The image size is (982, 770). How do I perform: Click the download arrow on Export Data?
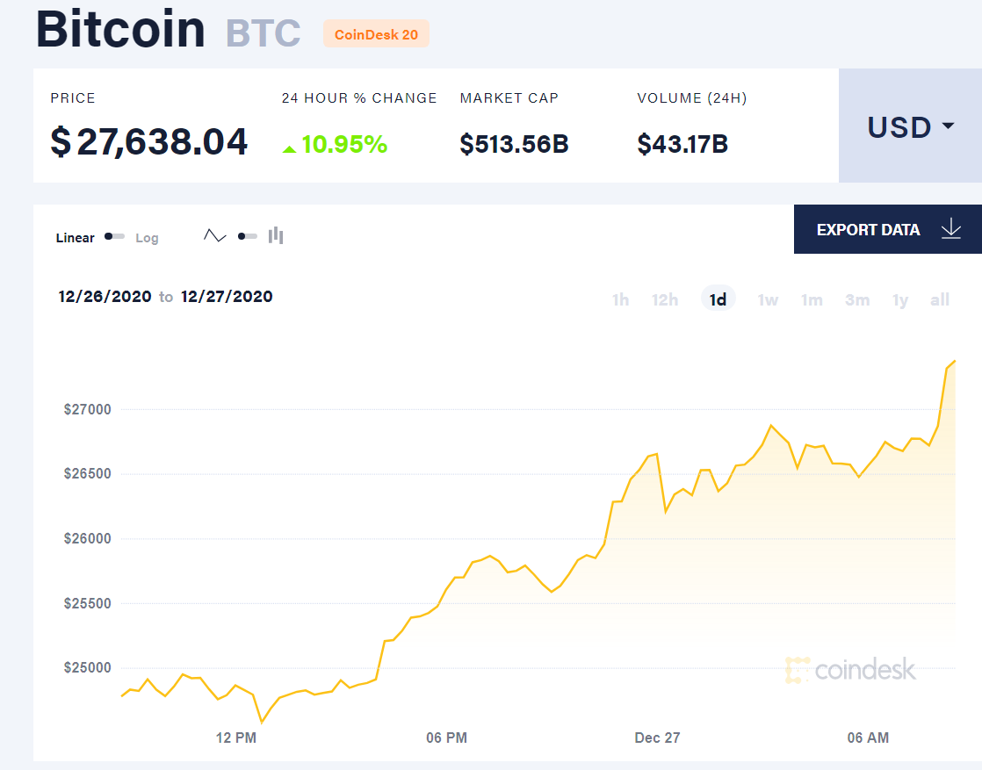(951, 229)
